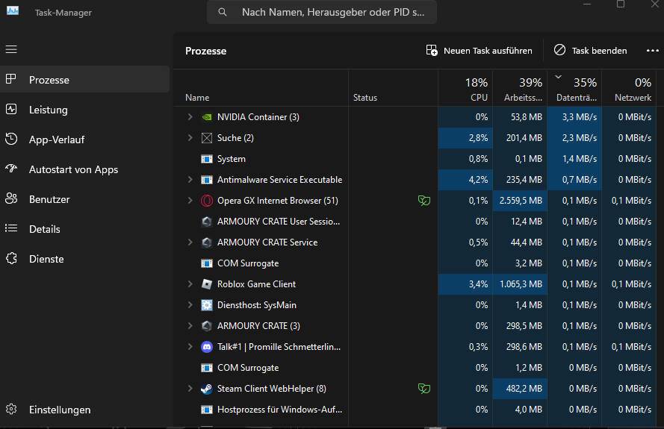
Task: Click the Steam Client WebHelper icon
Action: point(207,389)
